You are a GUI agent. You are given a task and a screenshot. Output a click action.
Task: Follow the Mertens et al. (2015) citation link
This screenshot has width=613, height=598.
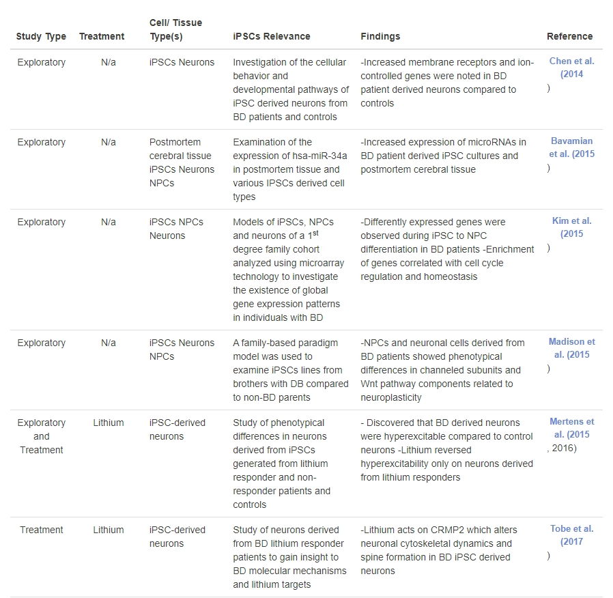[x=571, y=428]
